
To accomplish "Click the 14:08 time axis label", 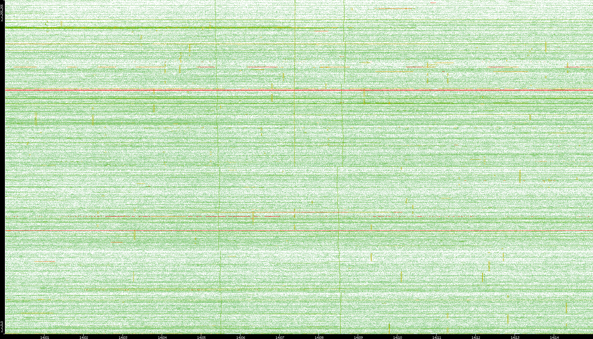I will [319, 337].
